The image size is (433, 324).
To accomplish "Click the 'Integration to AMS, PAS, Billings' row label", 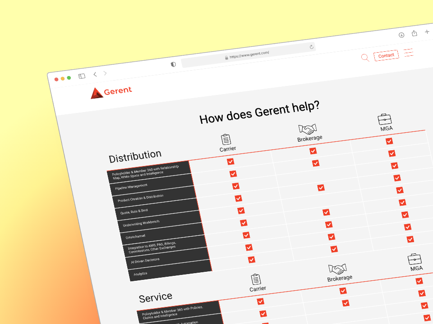I will (x=152, y=247).
